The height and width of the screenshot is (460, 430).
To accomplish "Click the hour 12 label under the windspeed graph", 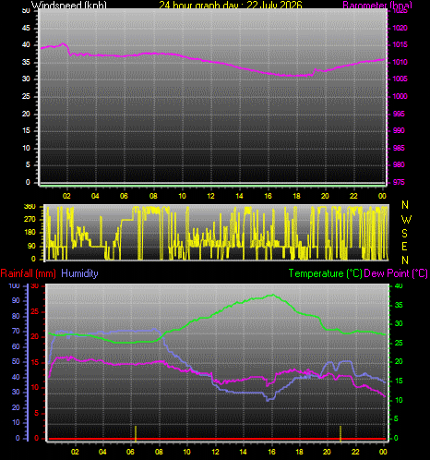I will pos(210,196).
